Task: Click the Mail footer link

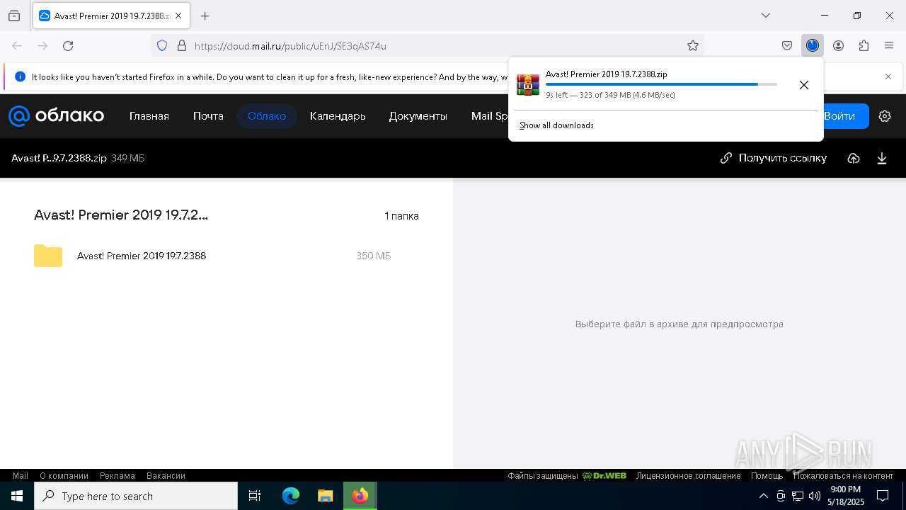Action: point(21,476)
